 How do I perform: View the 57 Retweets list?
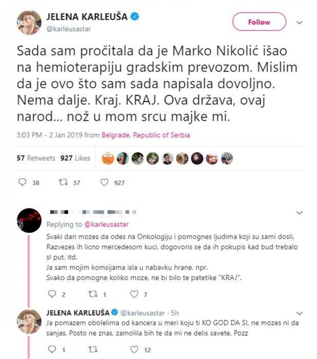[36, 158]
